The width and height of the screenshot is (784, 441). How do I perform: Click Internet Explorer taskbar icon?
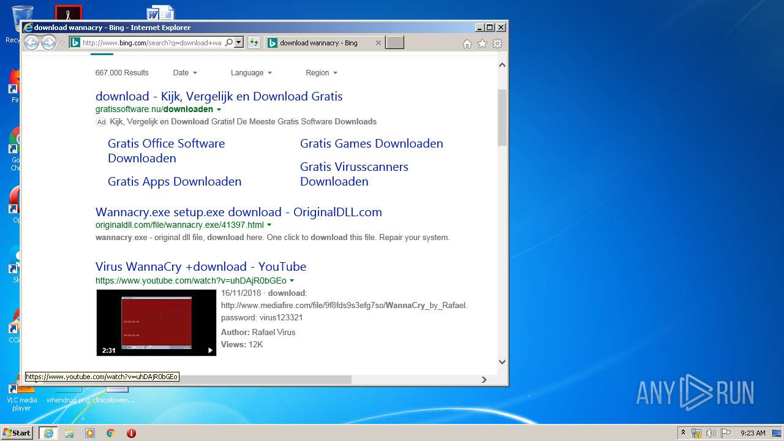point(48,433)
